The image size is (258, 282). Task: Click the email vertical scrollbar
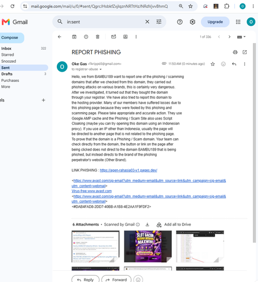pos(254,143)
